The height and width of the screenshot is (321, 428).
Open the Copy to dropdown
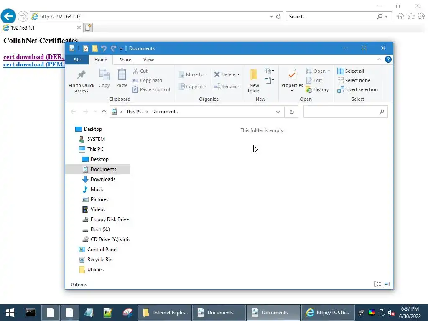193,87
